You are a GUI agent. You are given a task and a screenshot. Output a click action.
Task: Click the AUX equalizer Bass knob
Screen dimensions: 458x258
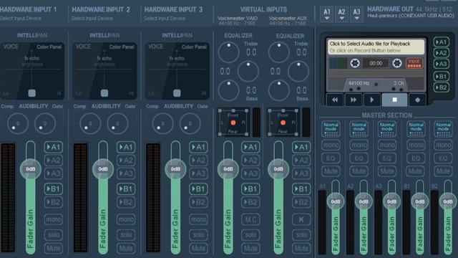pos(278,90)
